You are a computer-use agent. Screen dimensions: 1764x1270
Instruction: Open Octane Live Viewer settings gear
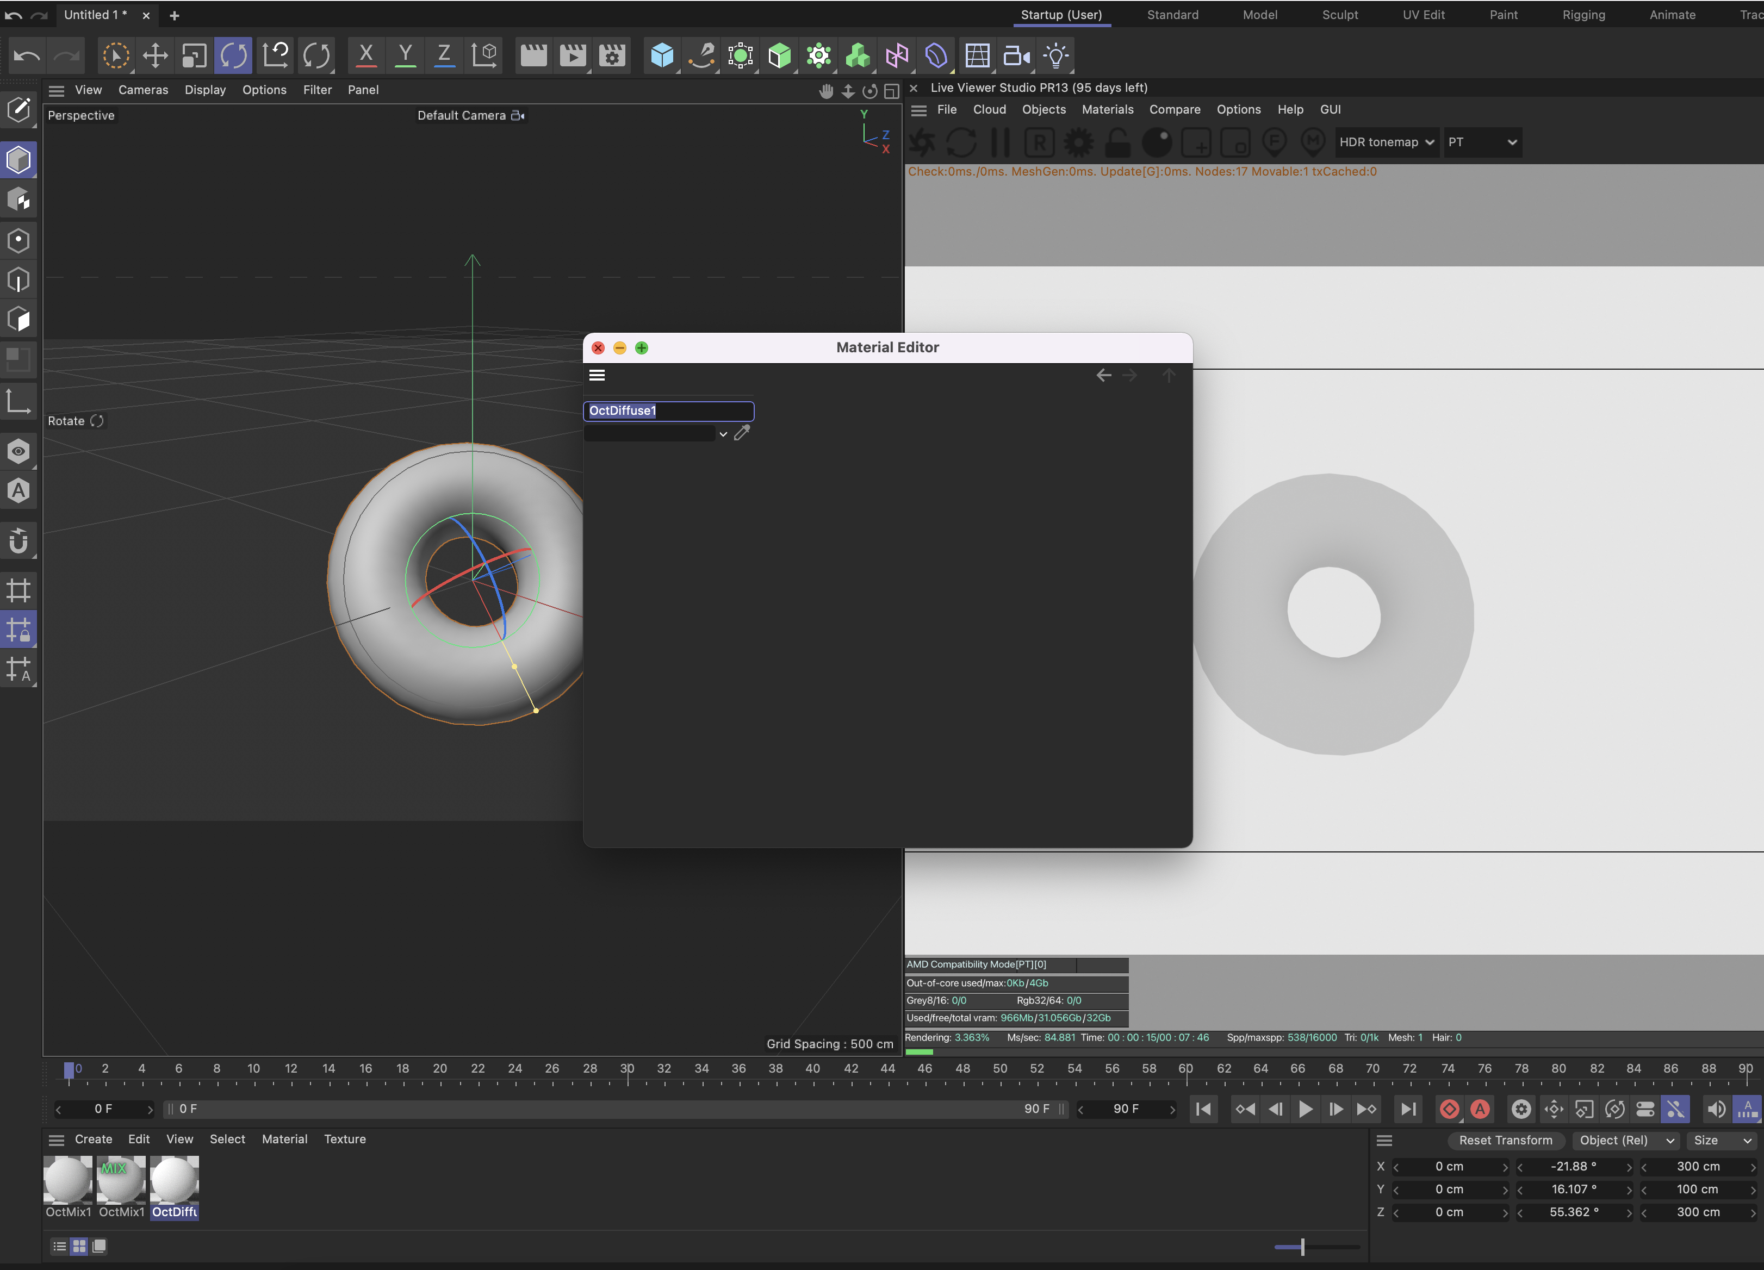pos(1078,142)
